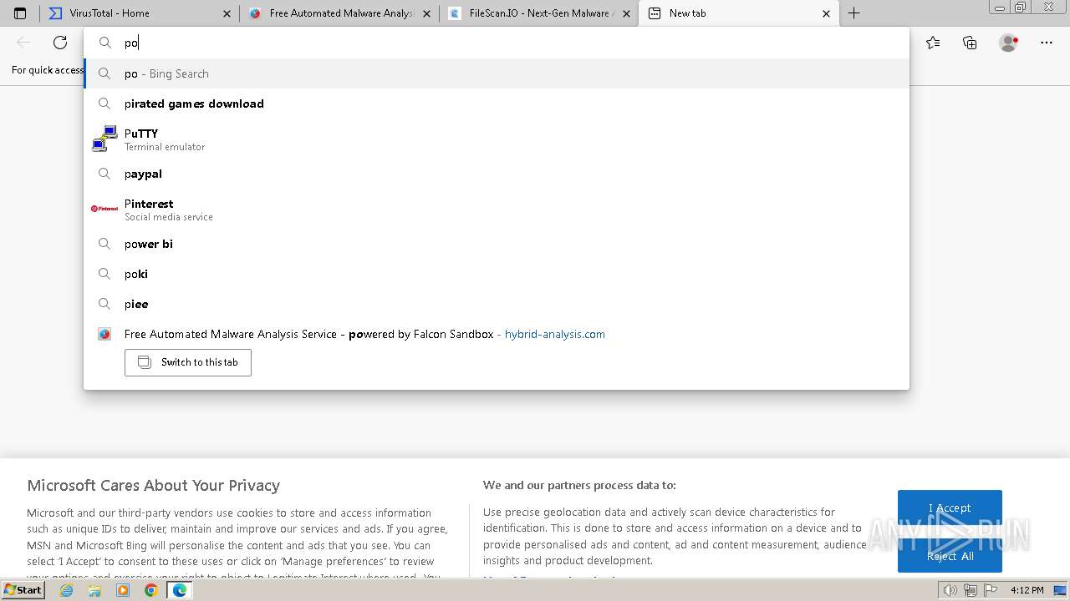Image resolution: width=1070 pixels, height=601 pixels.
Task: Open Windows Media Player taskbar icon
Action: click(x=123, y=590)
